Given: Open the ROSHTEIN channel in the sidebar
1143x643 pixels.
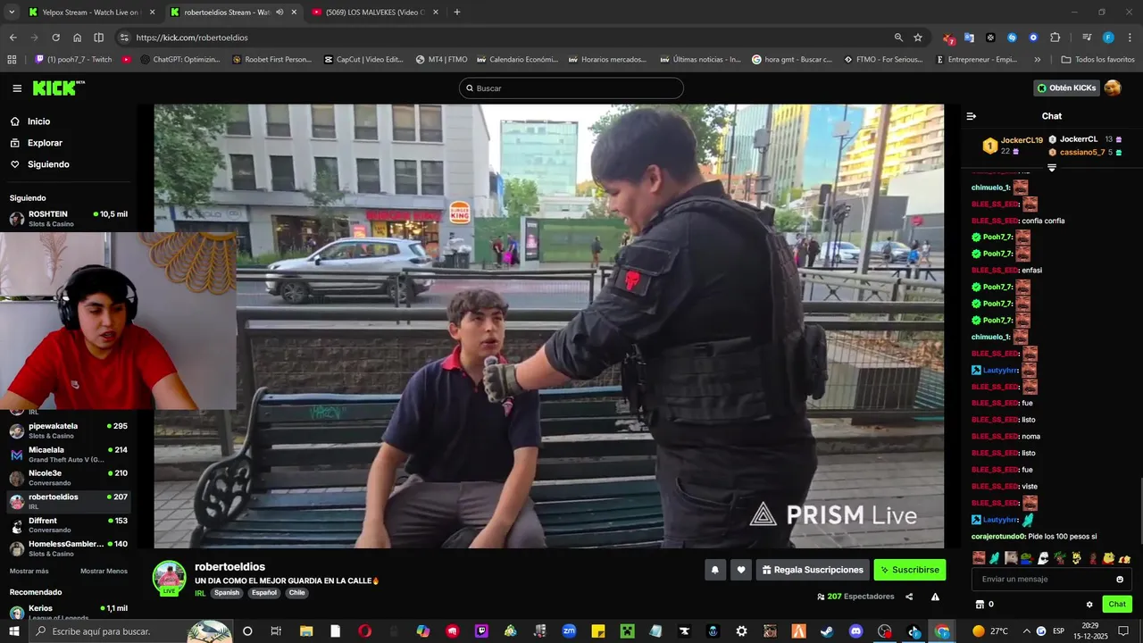Looking at the screenshot, I should point(69,219).
